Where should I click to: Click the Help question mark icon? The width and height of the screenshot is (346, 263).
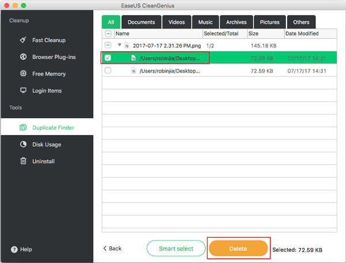click(14, 250)
